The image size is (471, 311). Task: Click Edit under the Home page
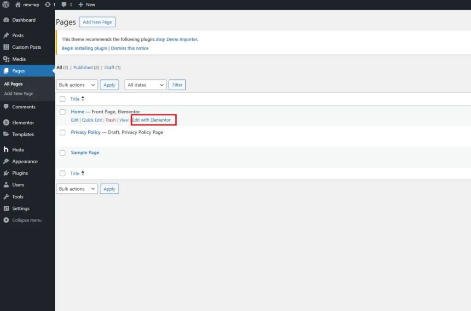(x=75, y=120)
